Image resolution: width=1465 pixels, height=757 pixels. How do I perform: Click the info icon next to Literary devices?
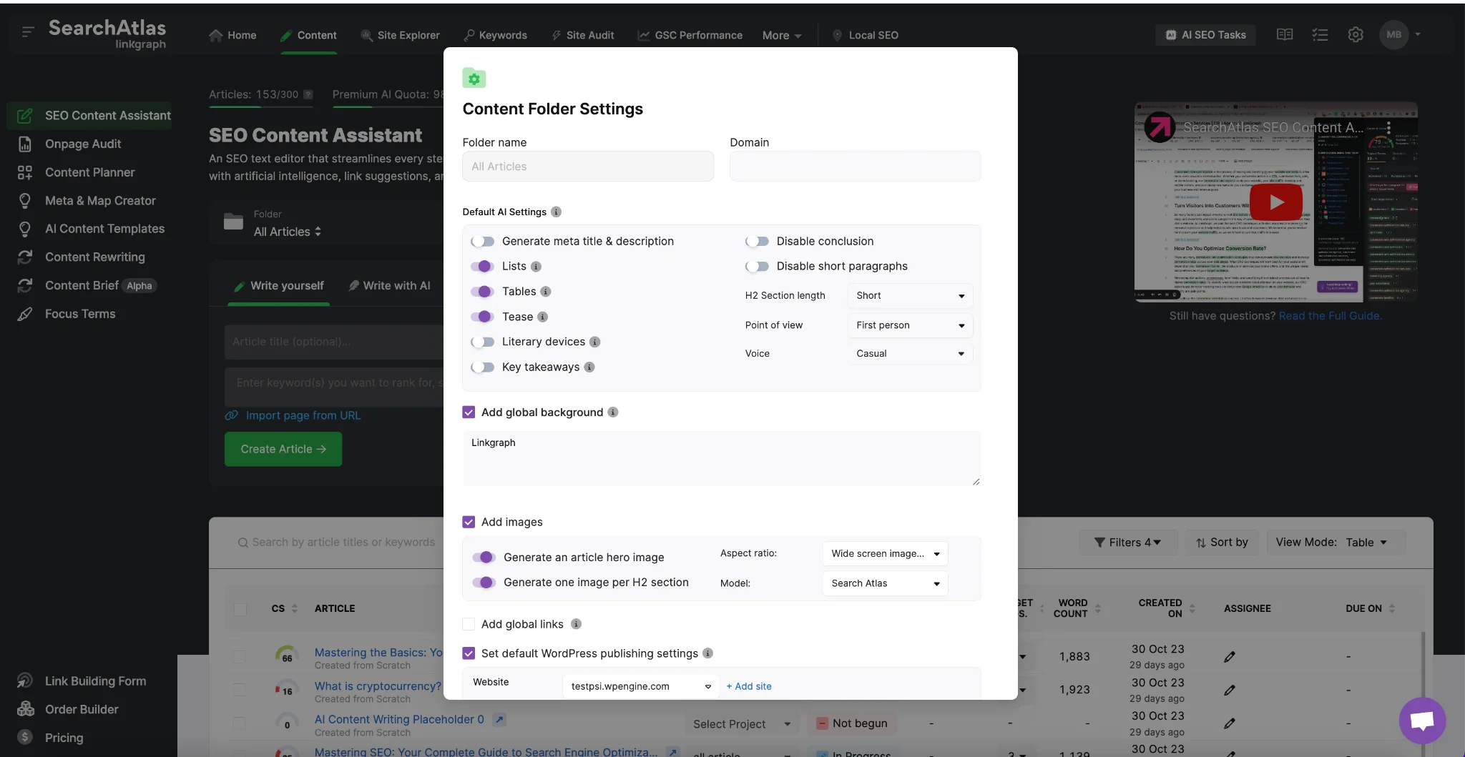click(x=594, y=342)
